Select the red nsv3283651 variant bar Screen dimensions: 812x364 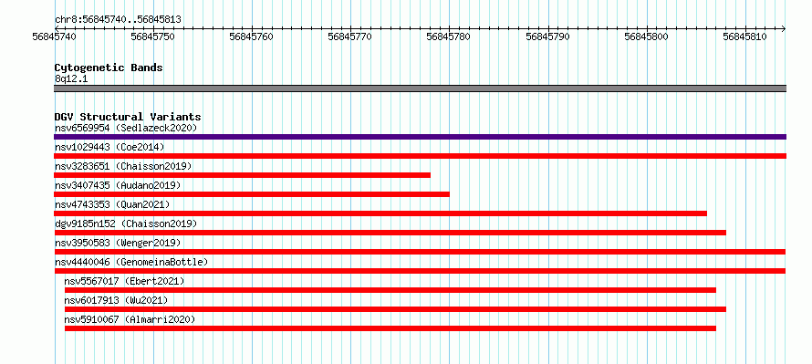point(243,175)
